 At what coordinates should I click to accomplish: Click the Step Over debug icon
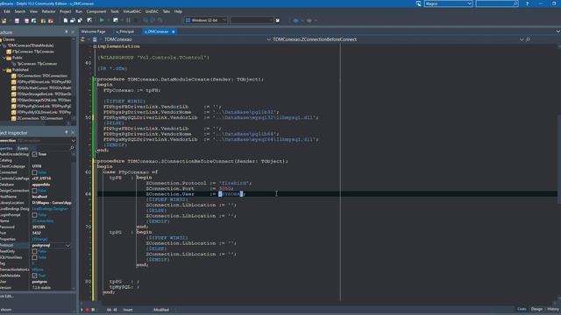tap(153, 20)
